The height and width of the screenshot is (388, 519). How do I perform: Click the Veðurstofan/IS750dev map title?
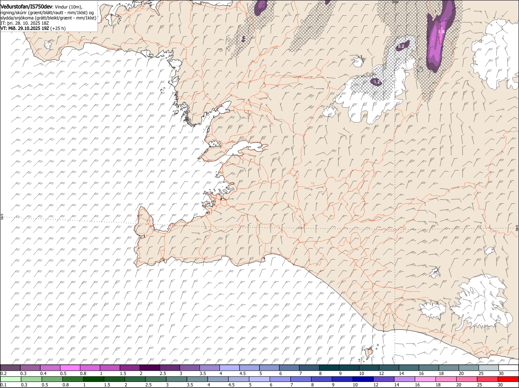point(26,6)
